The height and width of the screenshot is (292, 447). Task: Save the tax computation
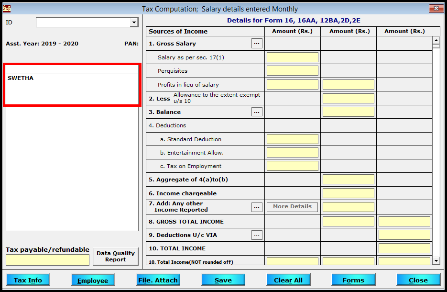(223, 280)
